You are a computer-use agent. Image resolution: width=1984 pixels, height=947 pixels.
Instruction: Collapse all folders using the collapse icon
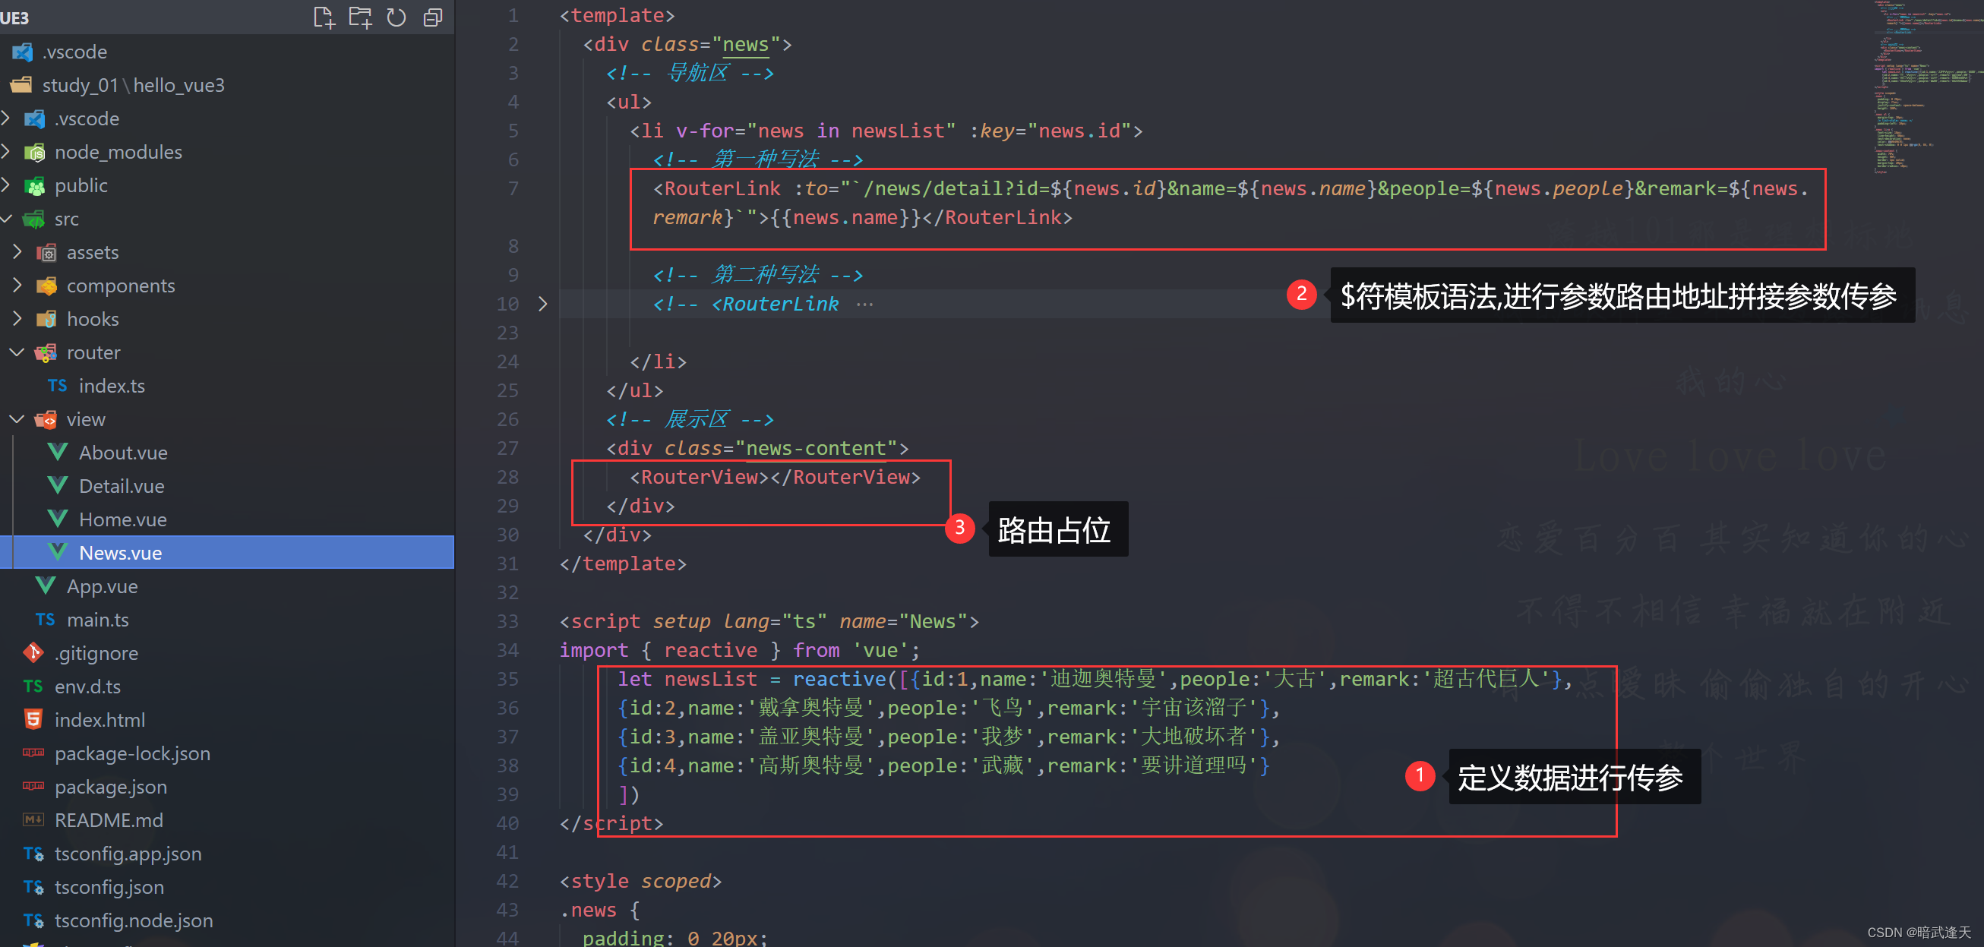(x=433, y=17)
